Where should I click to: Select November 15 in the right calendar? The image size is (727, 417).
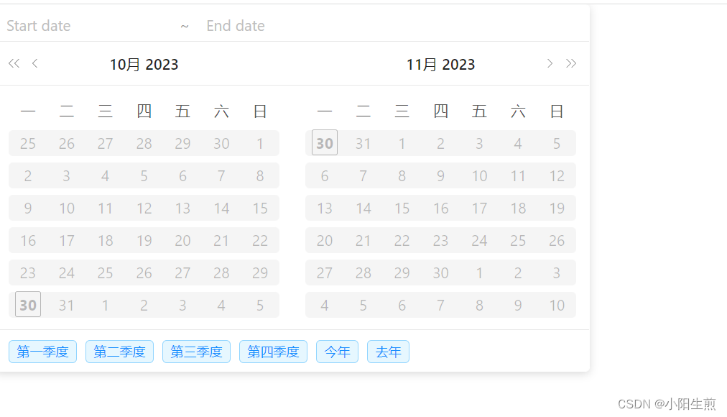[x=402, y=208]
